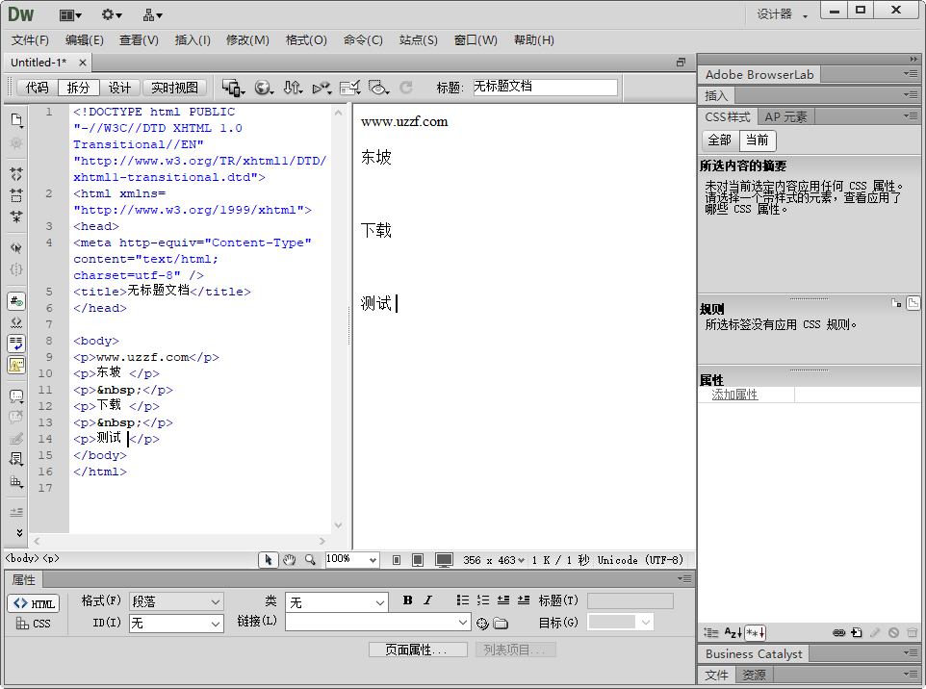Switch to CSS properties mode
This screenshot has height=689, width=926.
pyautogui.click(x=34, y=624)
